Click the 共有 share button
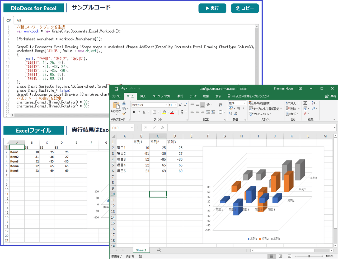Image resolution: width=338 pixels, height=259 pixels. (x=331, y=96)
